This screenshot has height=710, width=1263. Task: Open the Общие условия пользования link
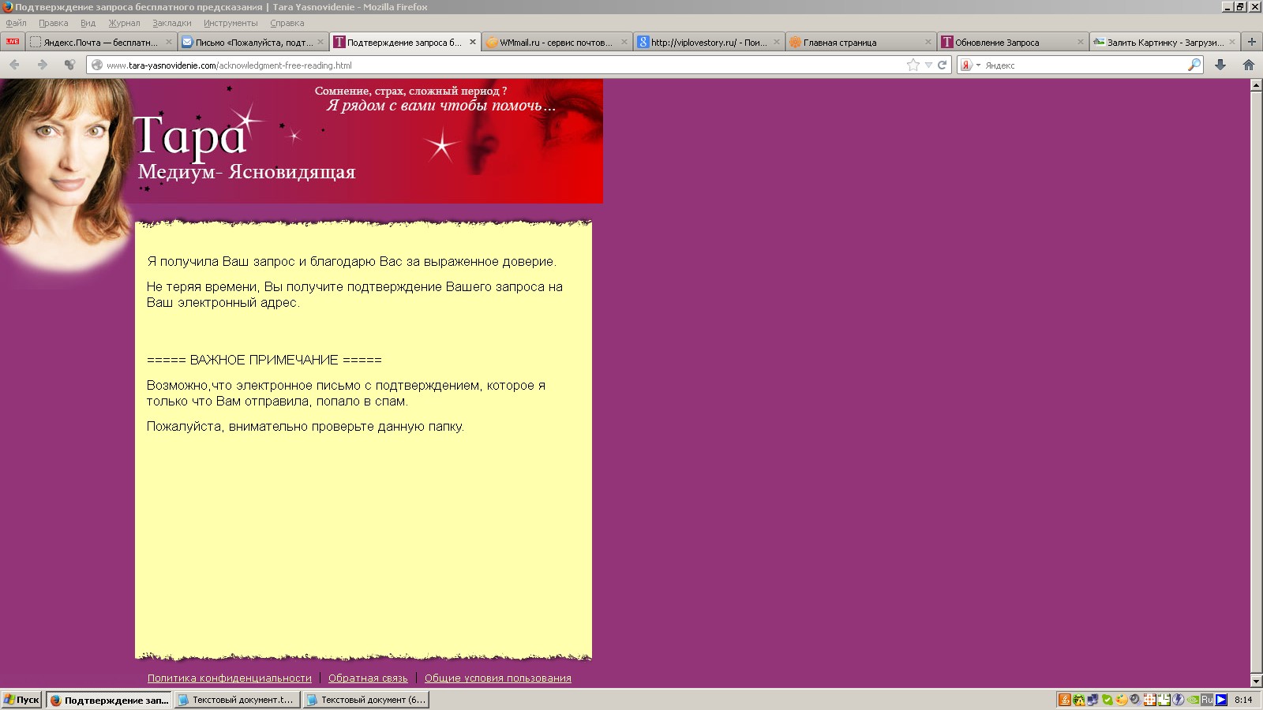pos(497,678)
